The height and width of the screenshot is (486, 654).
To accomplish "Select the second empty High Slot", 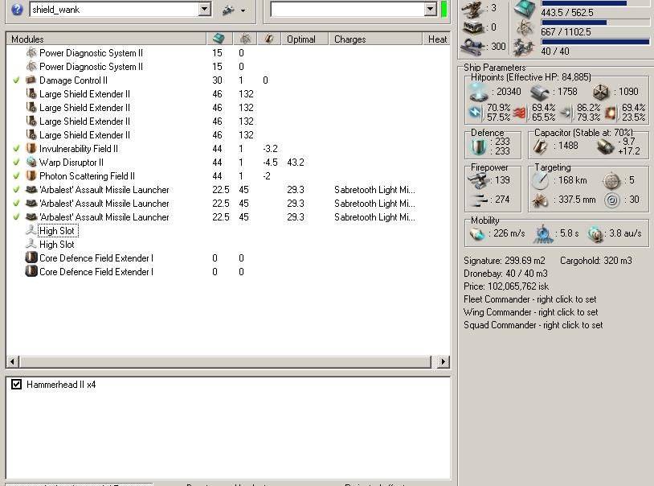I will pyautogui.click(x=57, y=245).
